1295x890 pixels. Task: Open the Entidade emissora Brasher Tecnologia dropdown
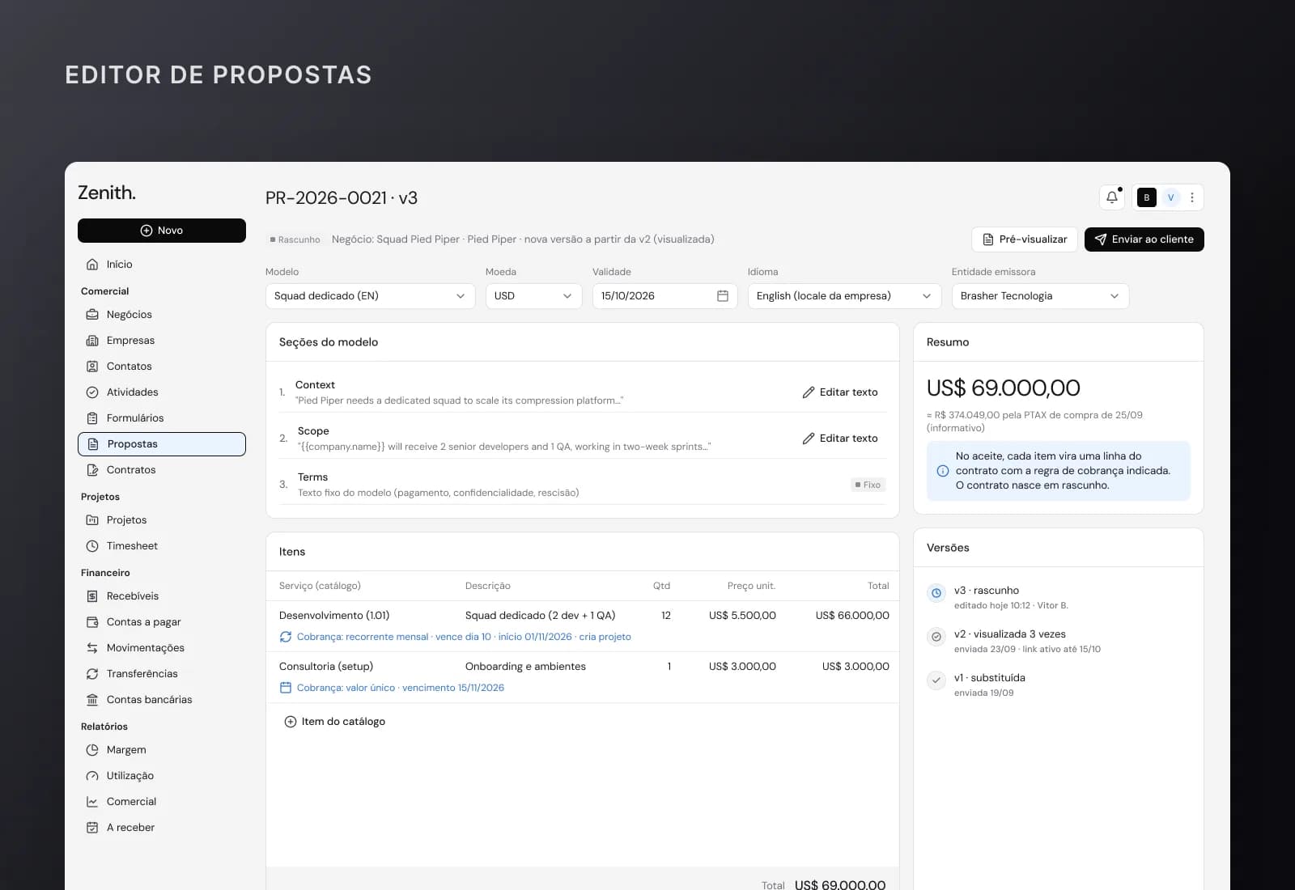1040,296
